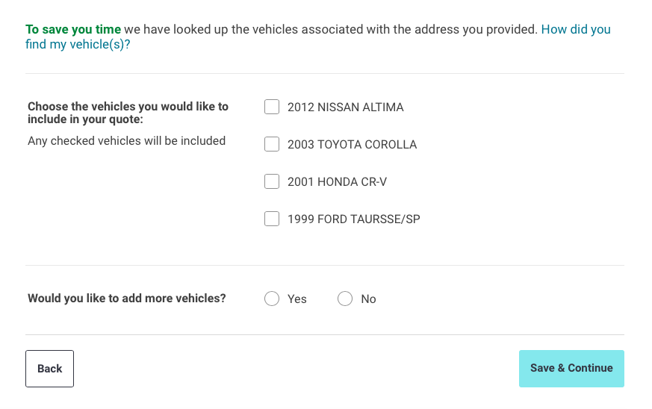Click the green 'To save you time' text
The width and height of the screenshot is (652, 409).
pos(72,30)
